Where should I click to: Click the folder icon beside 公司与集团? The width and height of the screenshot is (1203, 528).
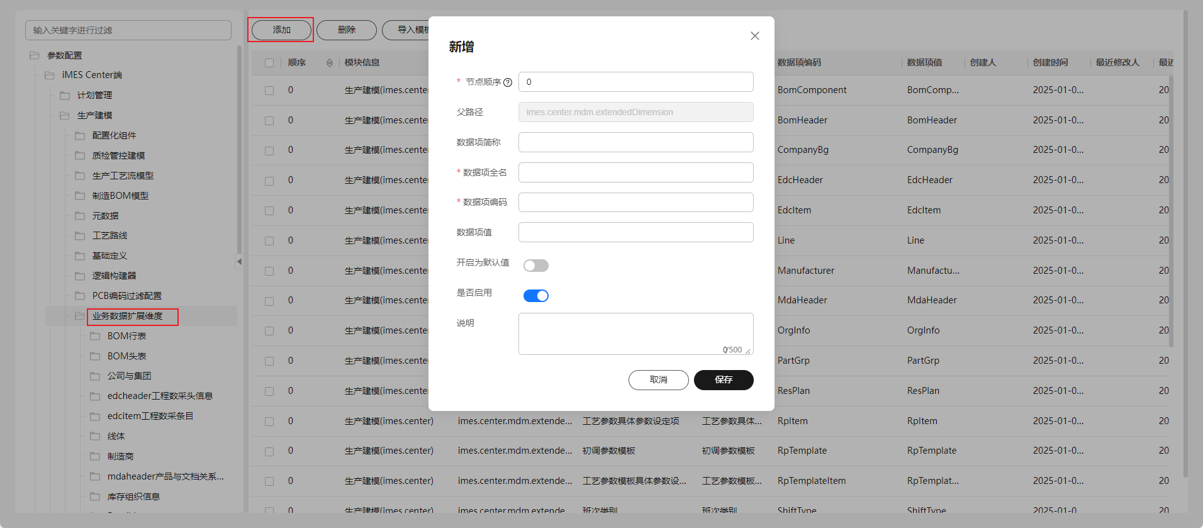tap(95, 376)
